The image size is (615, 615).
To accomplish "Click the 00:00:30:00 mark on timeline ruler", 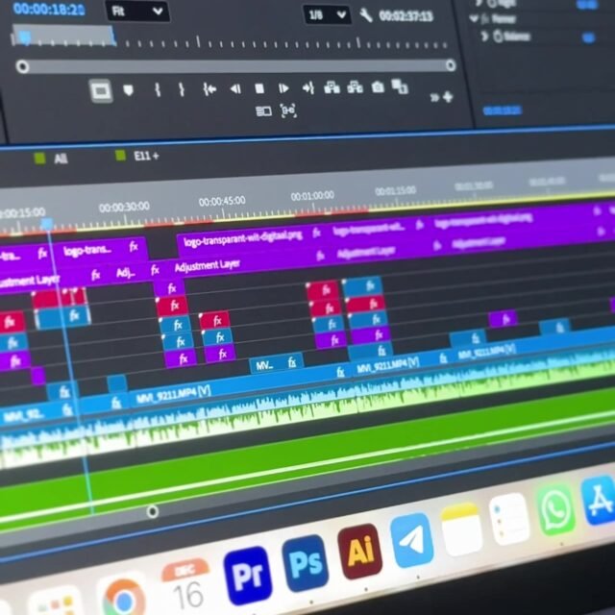I will 124,207.
